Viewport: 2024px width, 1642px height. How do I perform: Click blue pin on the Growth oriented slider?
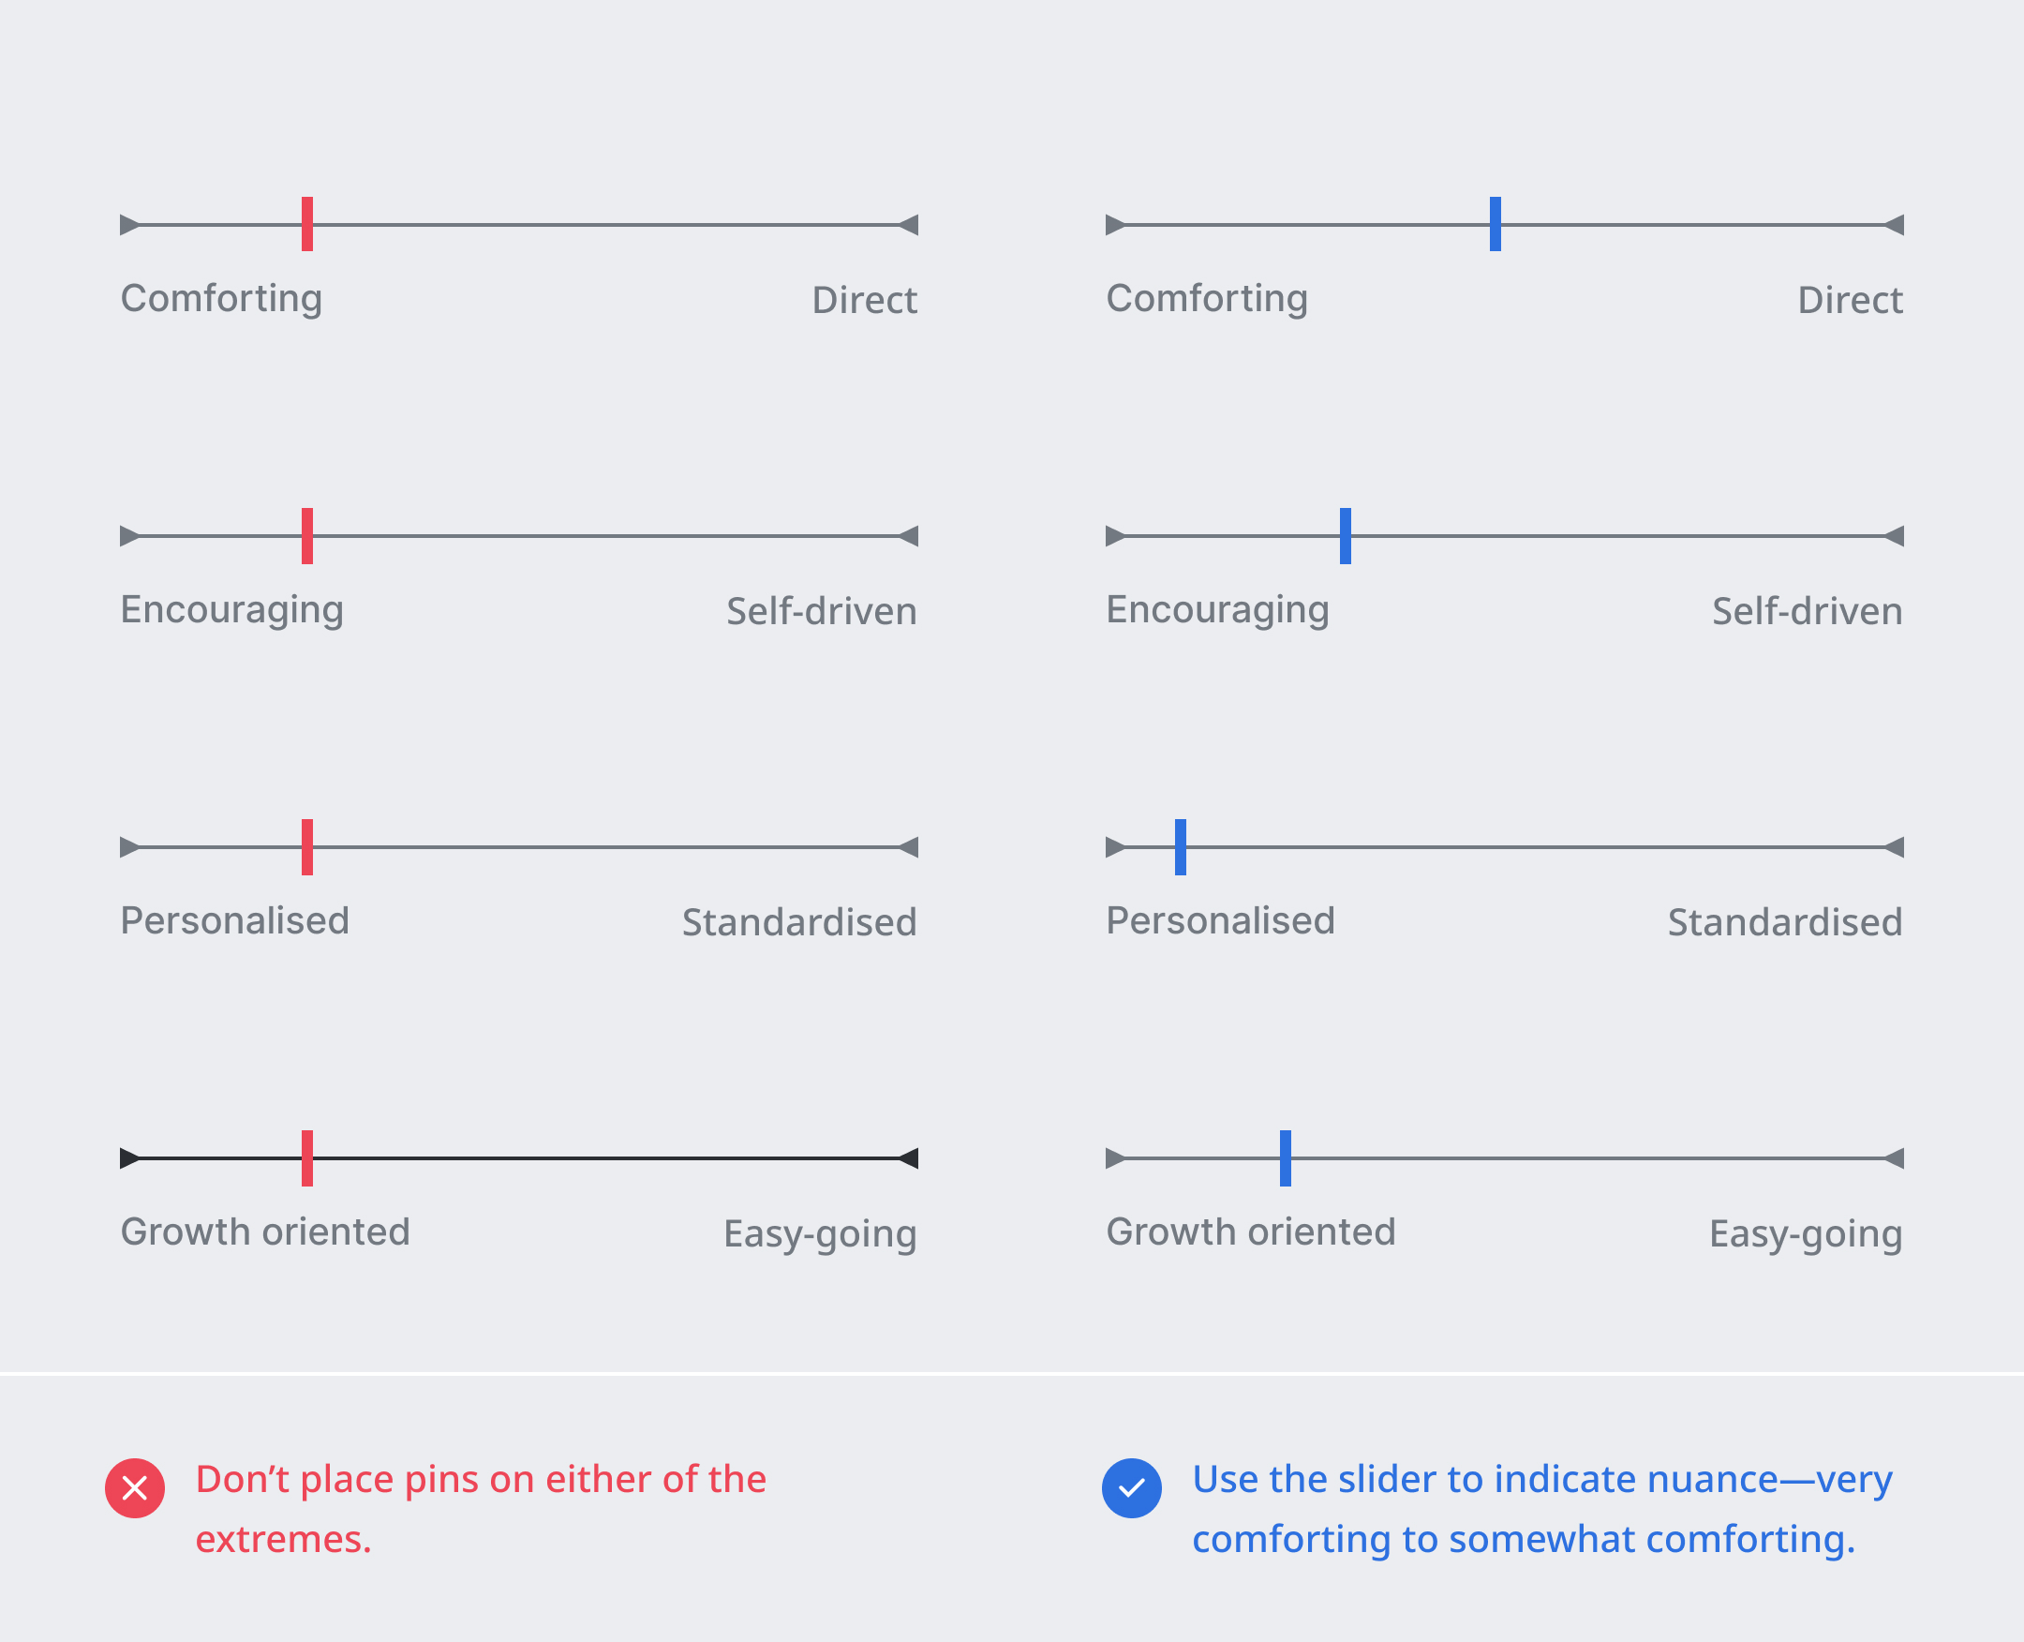[1286, 1157]
